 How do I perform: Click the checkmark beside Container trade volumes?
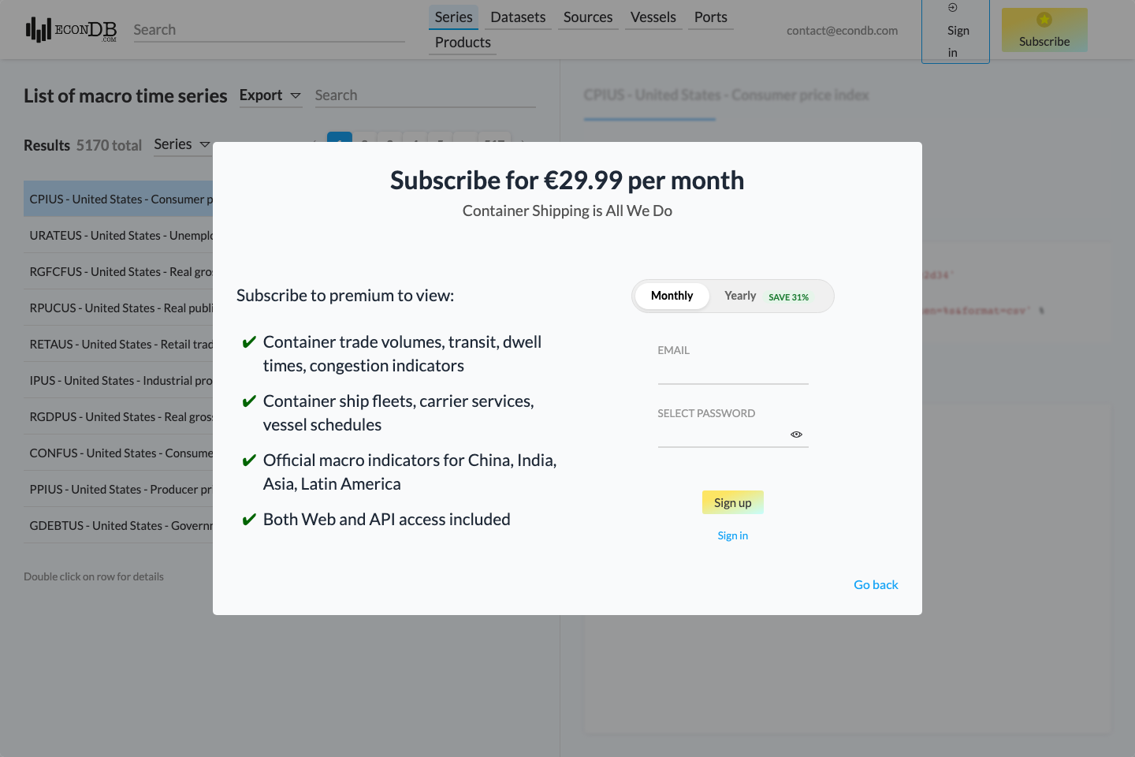(248, 343)
